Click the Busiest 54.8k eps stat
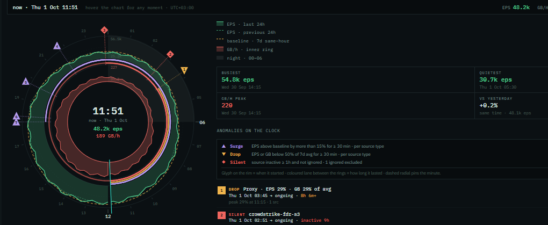548x225 pixels. [x=237, y=79]
